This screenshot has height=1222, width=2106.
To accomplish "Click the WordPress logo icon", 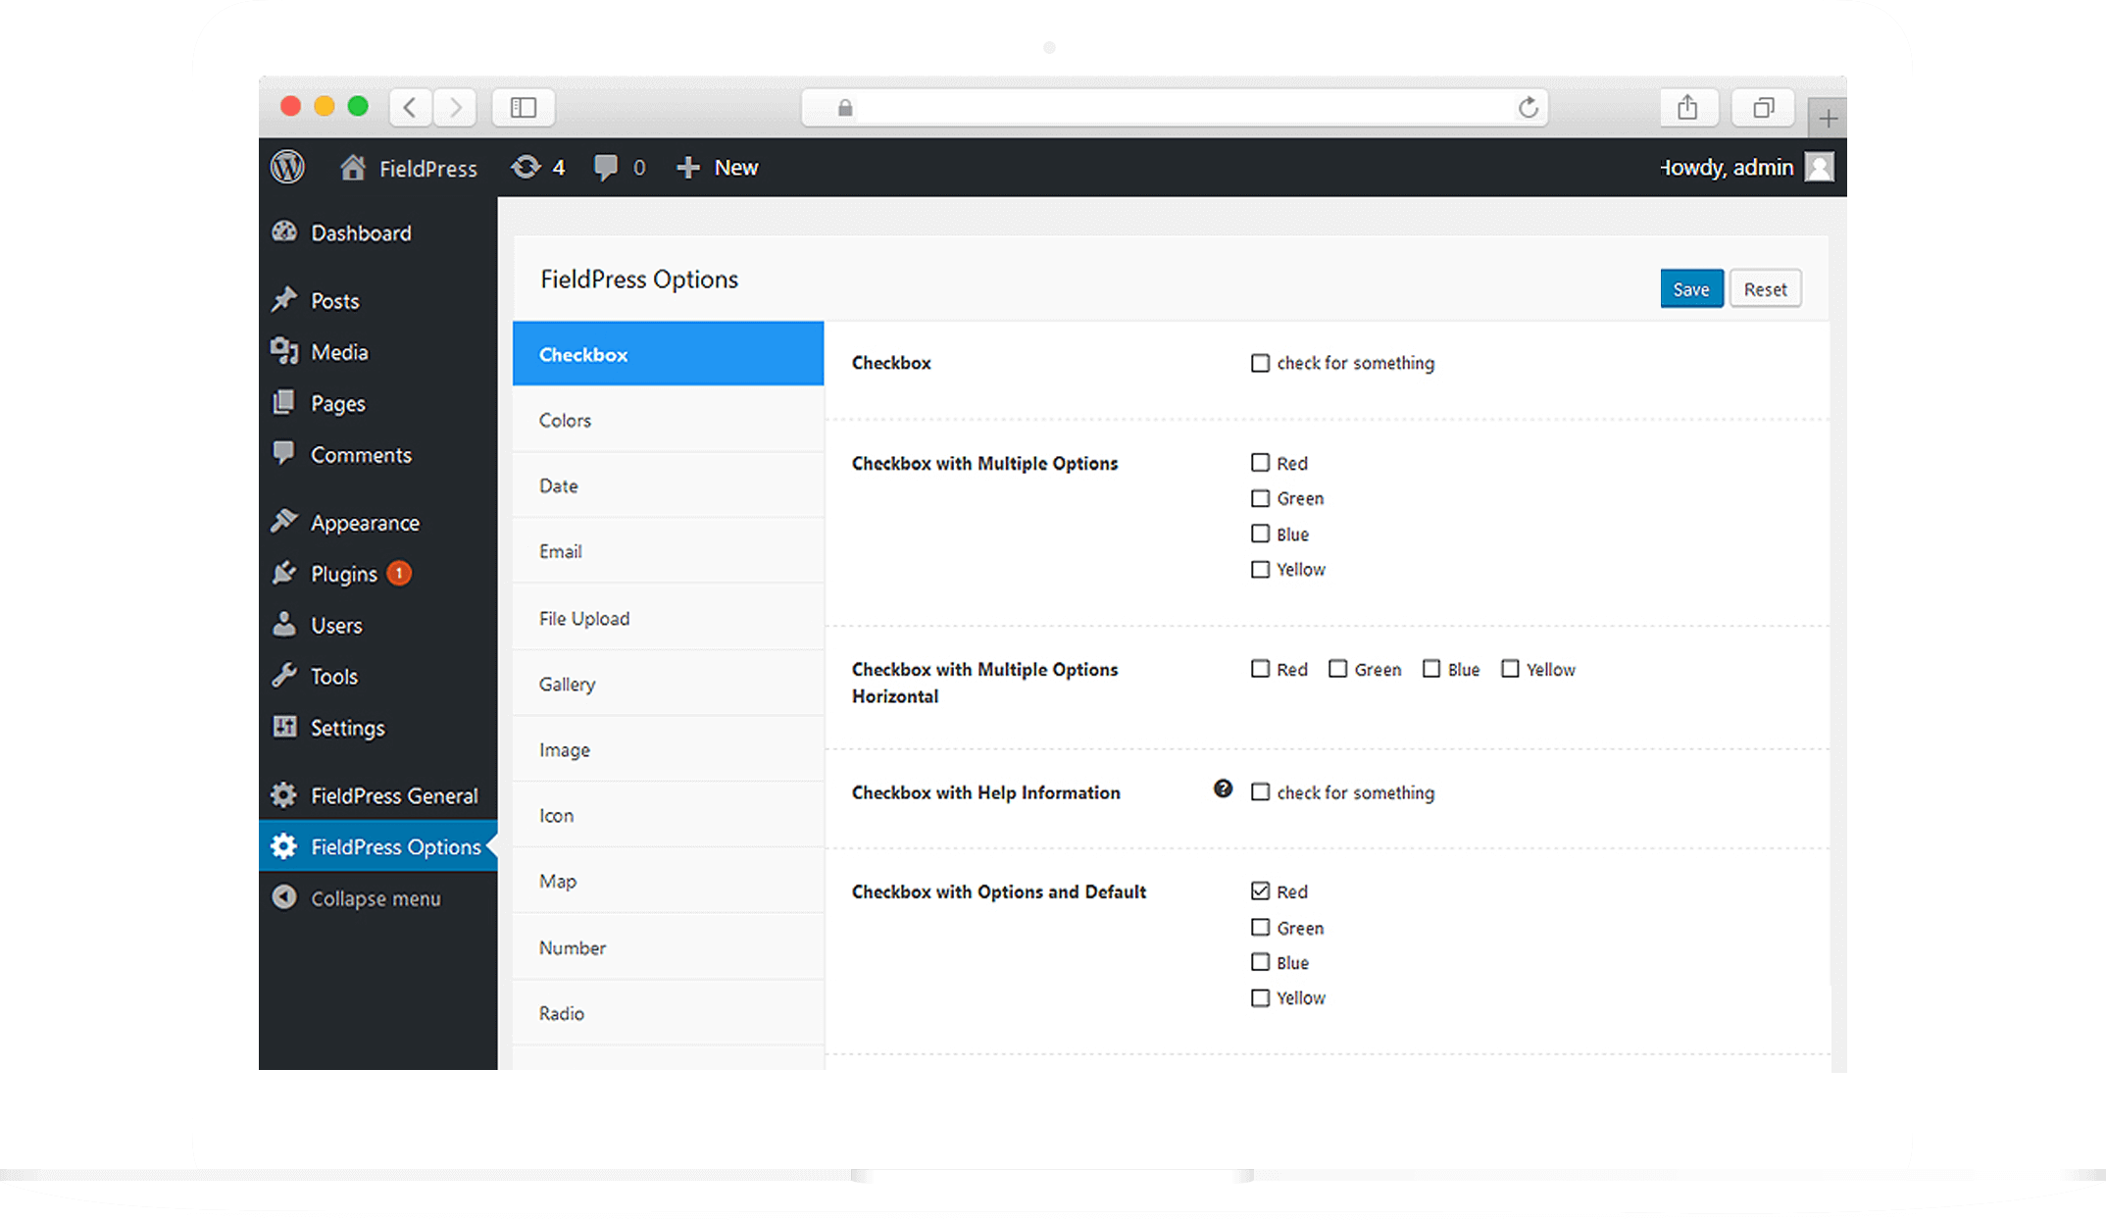I will (287, 167).
